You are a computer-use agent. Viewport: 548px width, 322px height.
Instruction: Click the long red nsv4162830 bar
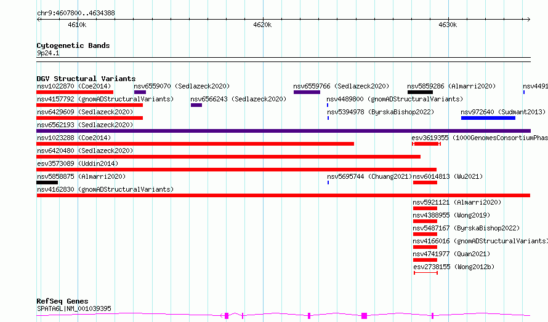[x=283, y=195]
